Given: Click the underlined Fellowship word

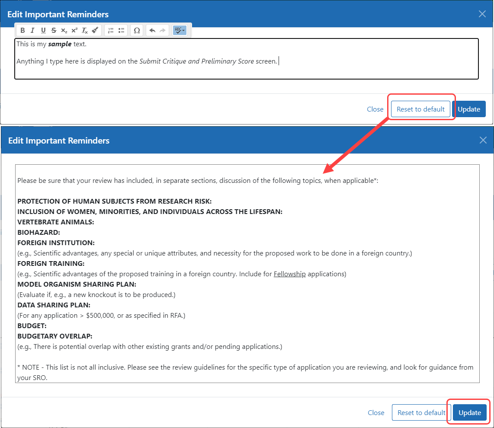Looking at the screenshot, I should click(289, 274).
